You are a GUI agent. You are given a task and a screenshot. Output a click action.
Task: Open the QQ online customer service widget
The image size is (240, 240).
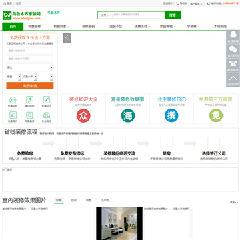(x=233, y=37)
